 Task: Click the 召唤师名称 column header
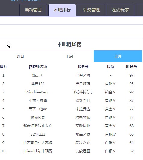(38, 67)
